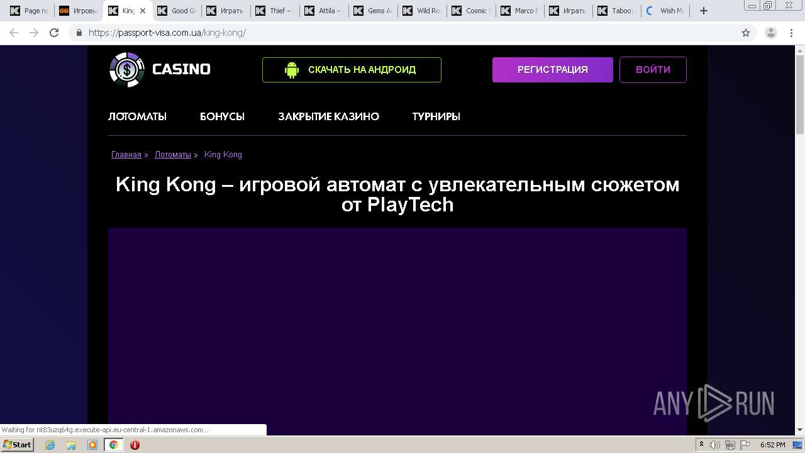Open the Chrome profile avatar
Screen dimensions: 805x453
(770, 33)
